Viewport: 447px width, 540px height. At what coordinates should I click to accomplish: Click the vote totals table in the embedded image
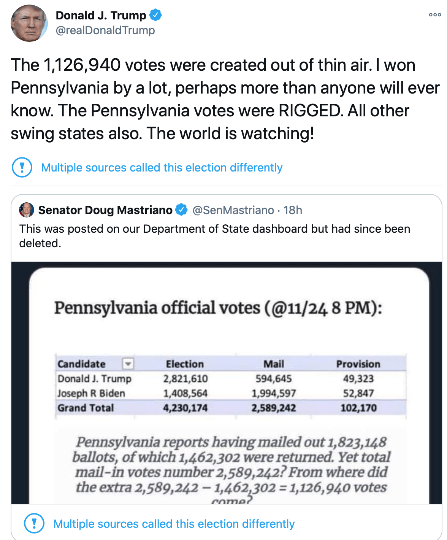coord(231,386)
